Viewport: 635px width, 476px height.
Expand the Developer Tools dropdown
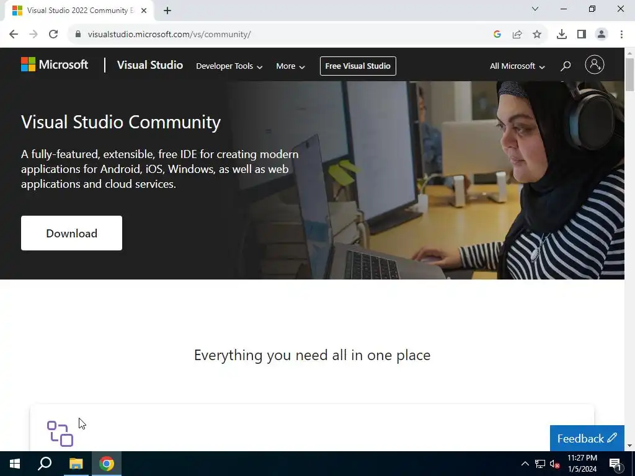coord(229,66)
